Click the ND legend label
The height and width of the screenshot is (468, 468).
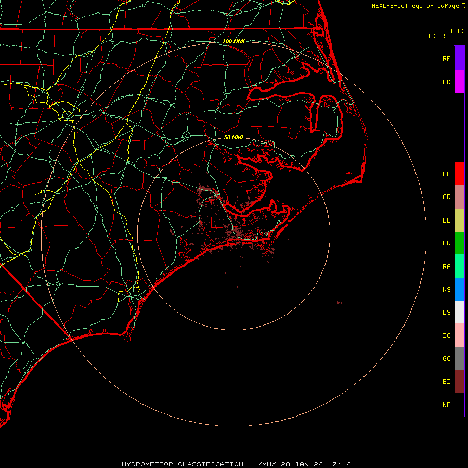446,405
